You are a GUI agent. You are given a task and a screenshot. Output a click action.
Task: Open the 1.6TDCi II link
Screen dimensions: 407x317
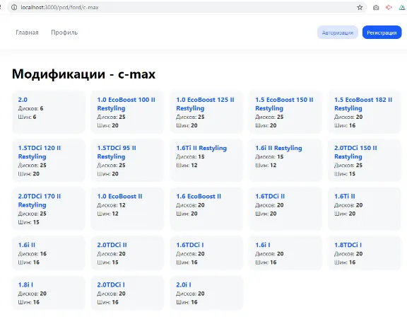tap(270, 197)
